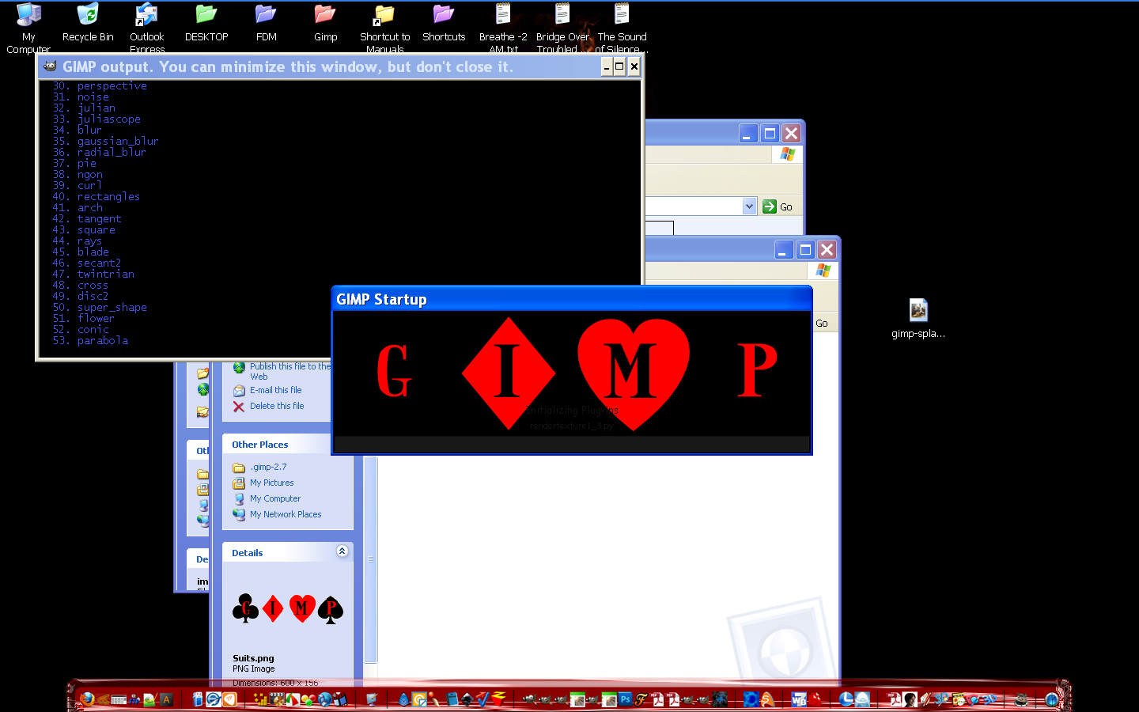
Task: Click the Windows flag logo in upper Explorer window
Action: click(x=787, y=154)
